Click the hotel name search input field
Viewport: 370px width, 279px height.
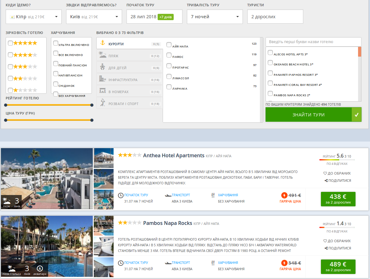[313, 42]
